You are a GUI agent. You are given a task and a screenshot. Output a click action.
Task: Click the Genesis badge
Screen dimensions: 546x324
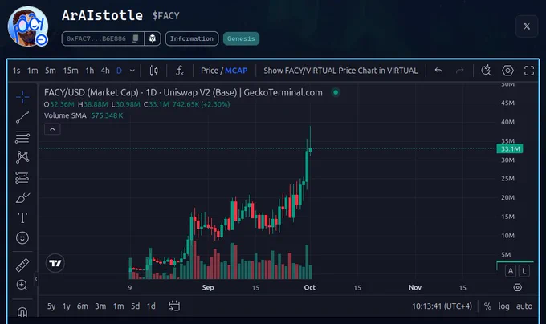point(241,38)
